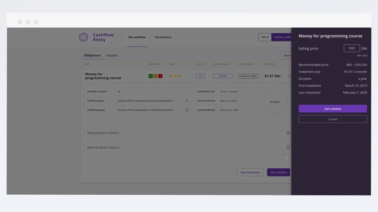Go to the Marketplace tab
The height and width of the screenshot is (212, 378).
(x=163, y=37)
